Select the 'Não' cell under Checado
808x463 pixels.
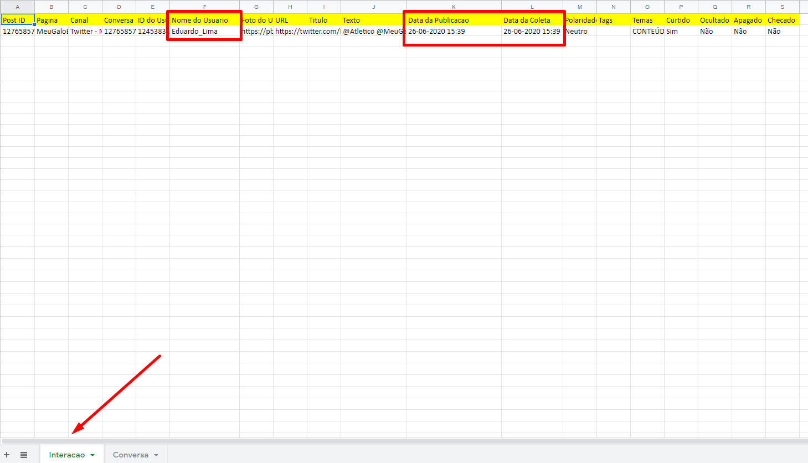click(782, 31)
